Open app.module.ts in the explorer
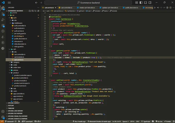 pyautogui.click(x=18, y=96)
